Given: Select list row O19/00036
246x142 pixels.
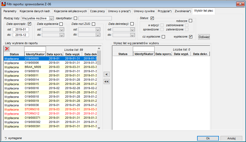Looking at the screenshot, I should 50,105.
